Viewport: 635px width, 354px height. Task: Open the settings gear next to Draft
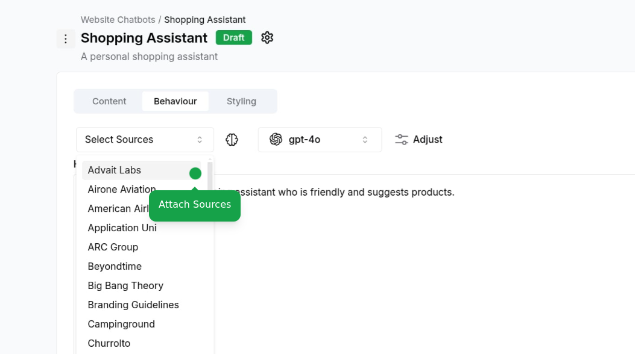267,37
